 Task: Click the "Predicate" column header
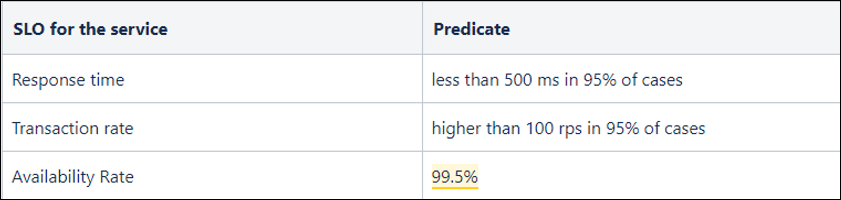point(472,29)
